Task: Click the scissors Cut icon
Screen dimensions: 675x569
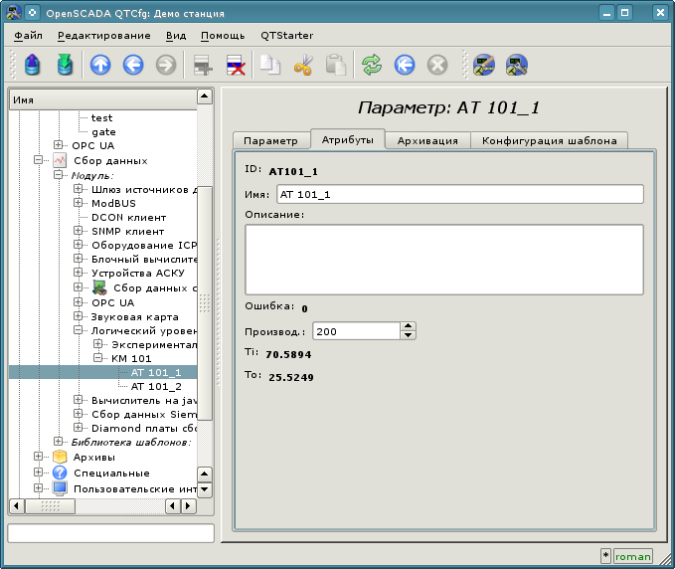Action: [303, 66]
